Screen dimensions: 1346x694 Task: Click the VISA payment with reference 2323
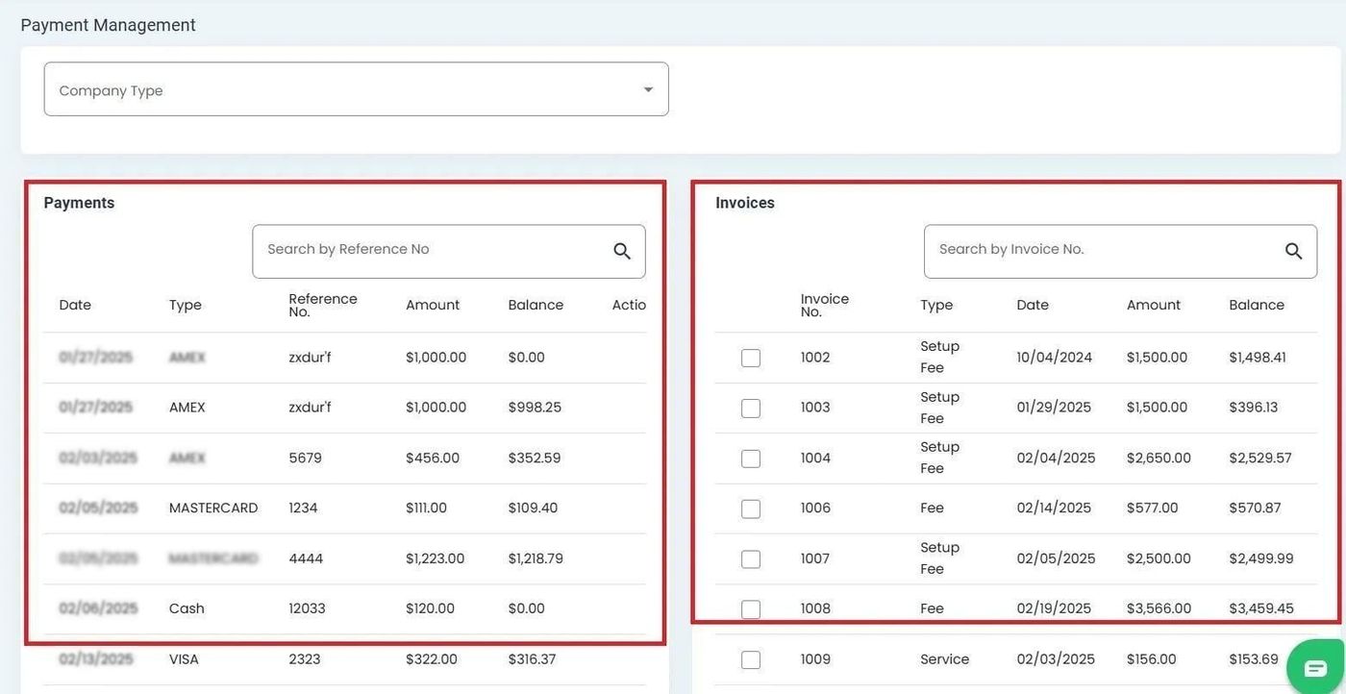pos(305,659)
